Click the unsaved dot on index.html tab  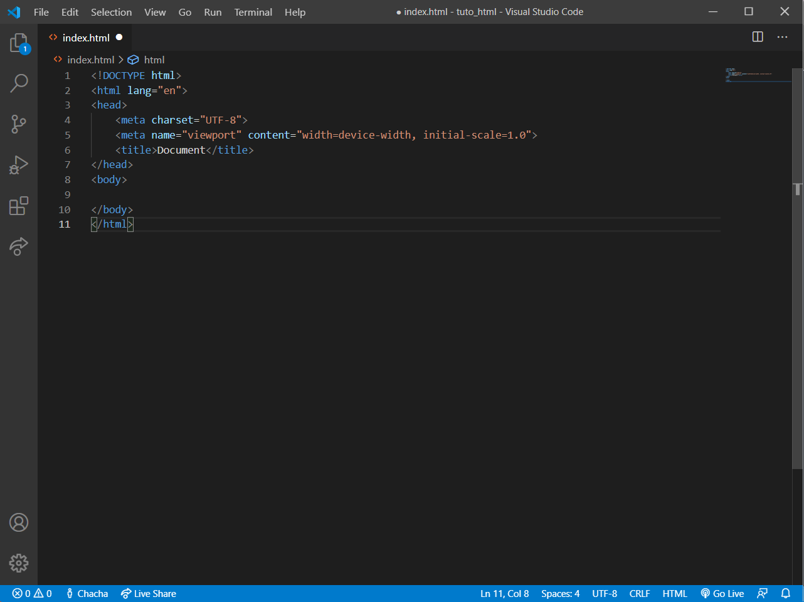[119, 37]
